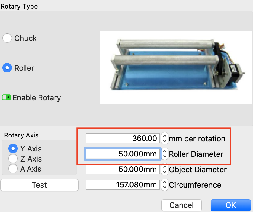Choose A Axis as rotary axis
The image size is (253, 212).
[x=13, y=169]
